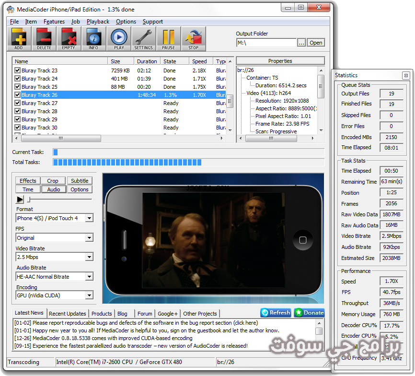Click the Subtitle button
415x376 pixels.
point(80,181)
